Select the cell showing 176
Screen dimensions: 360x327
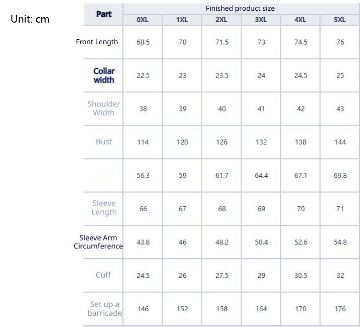[340, 309]
